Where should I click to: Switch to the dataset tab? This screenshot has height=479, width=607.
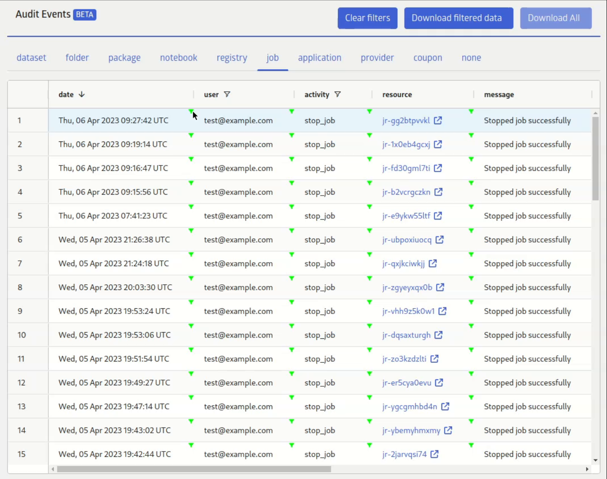pos(32,58)
